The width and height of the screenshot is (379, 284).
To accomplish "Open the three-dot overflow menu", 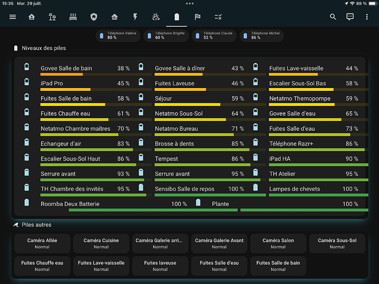I will click(366, 17).
